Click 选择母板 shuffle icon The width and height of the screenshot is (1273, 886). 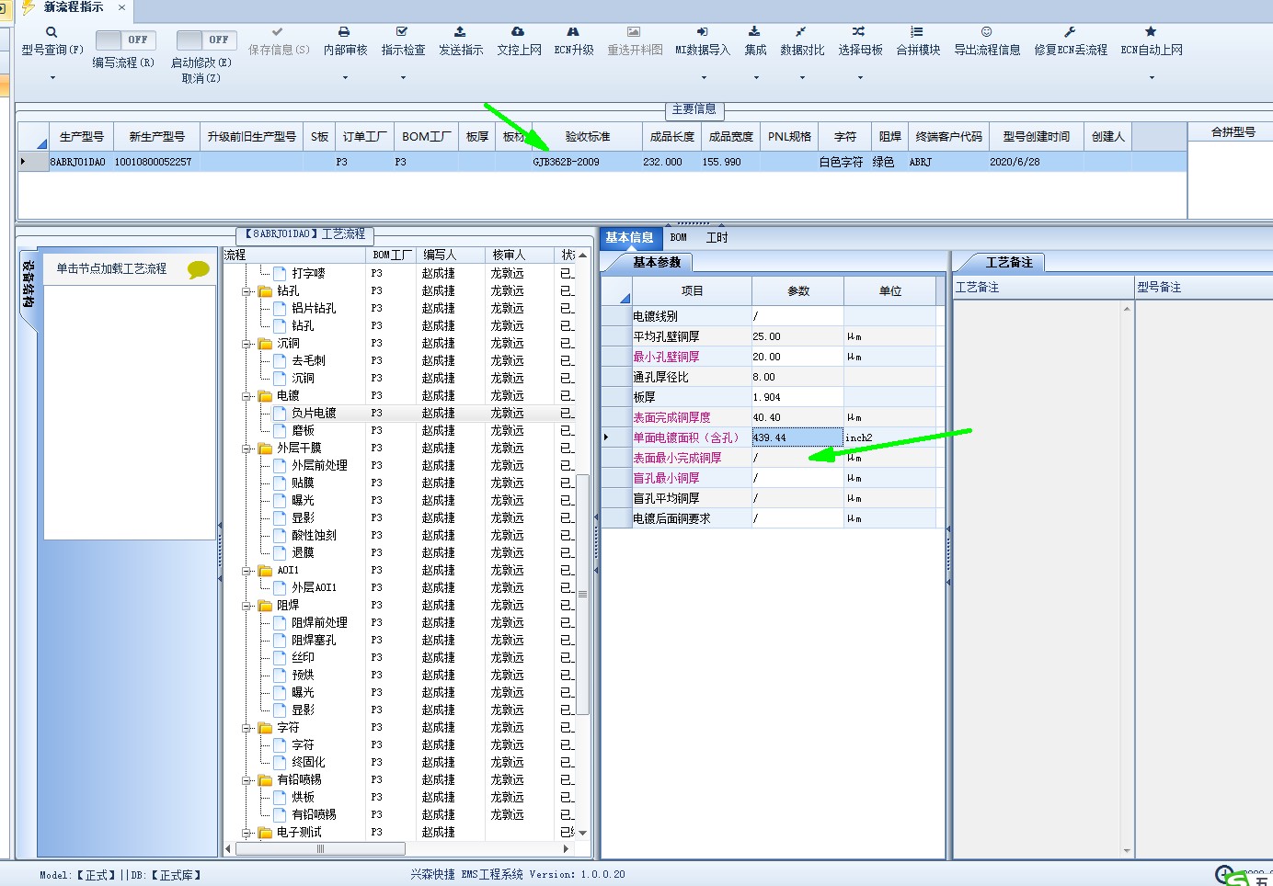(858, 32)
